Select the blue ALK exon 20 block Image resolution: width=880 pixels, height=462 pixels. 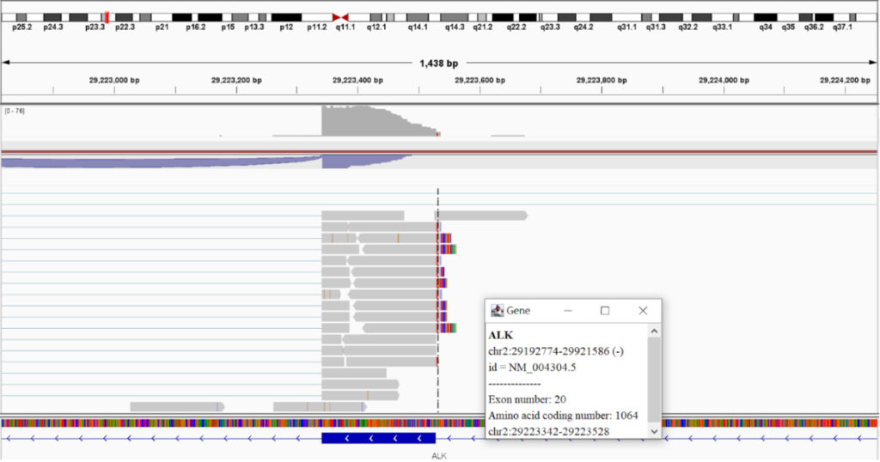click(x=378, y=438)
